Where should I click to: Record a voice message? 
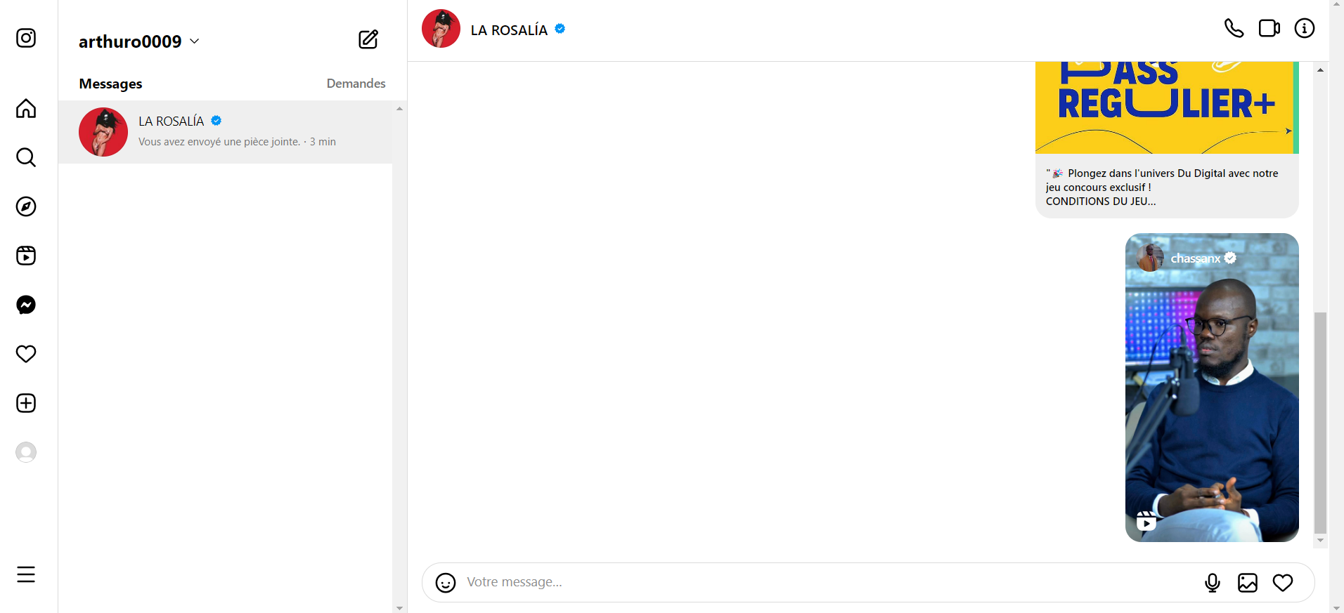point(1212,583)
